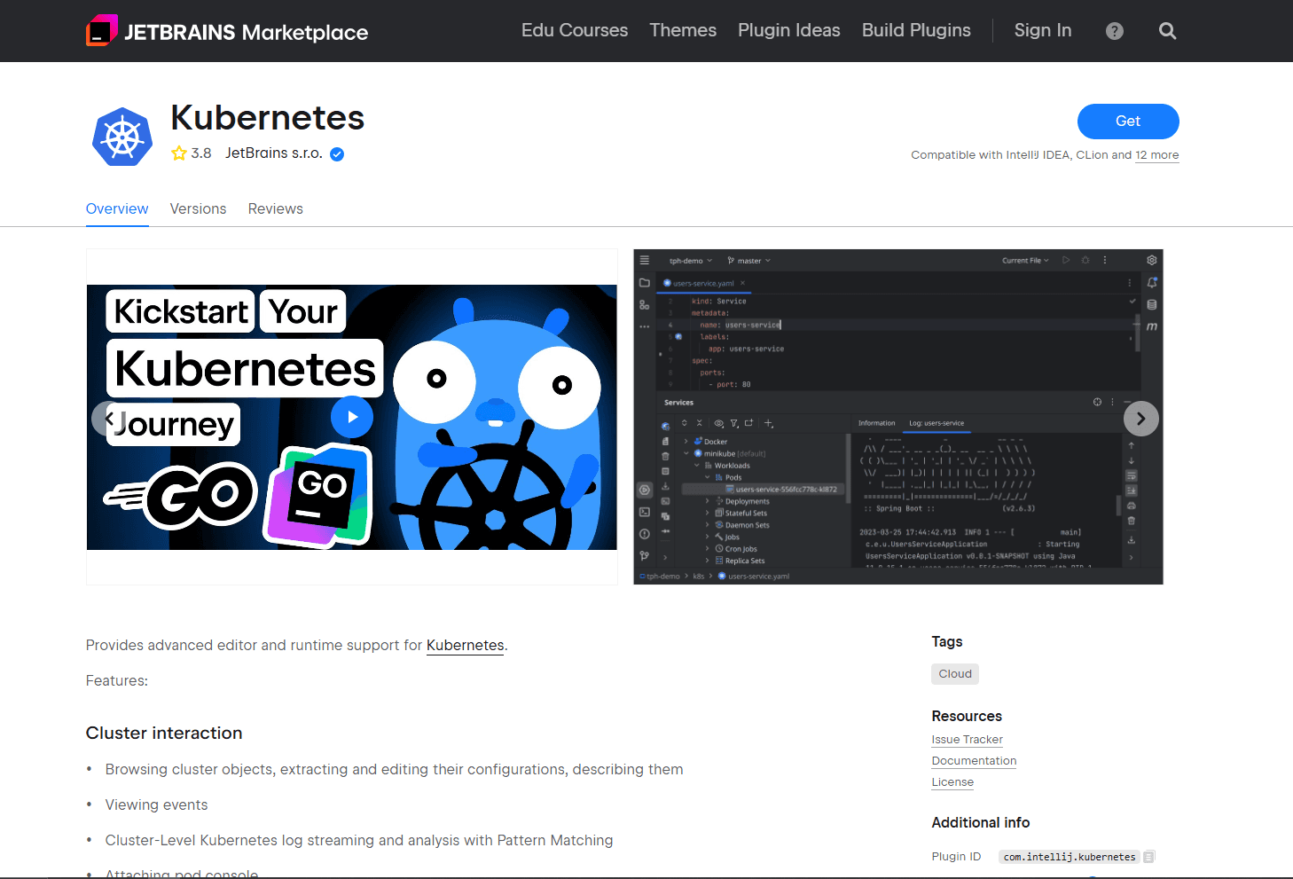Screen dimensions: 1293x879
Task: Click the Cluster interaction heading
Action: tap(164, 734)
